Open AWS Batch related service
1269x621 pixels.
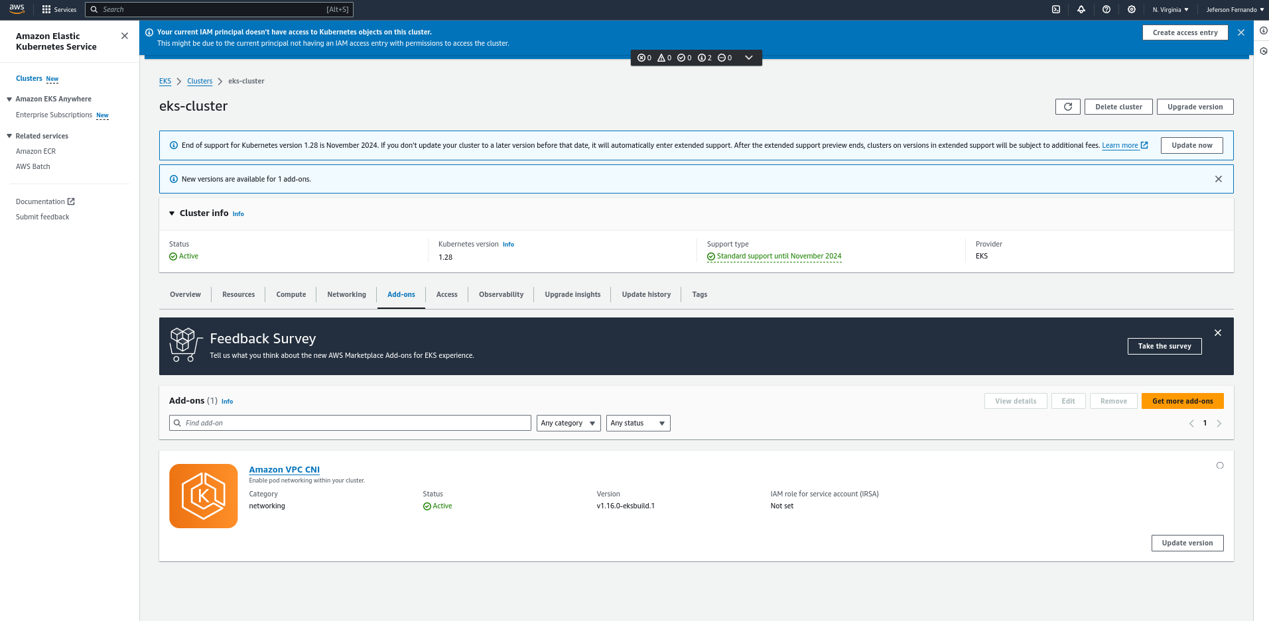33,166
